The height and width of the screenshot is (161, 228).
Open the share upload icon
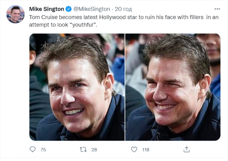187,150
